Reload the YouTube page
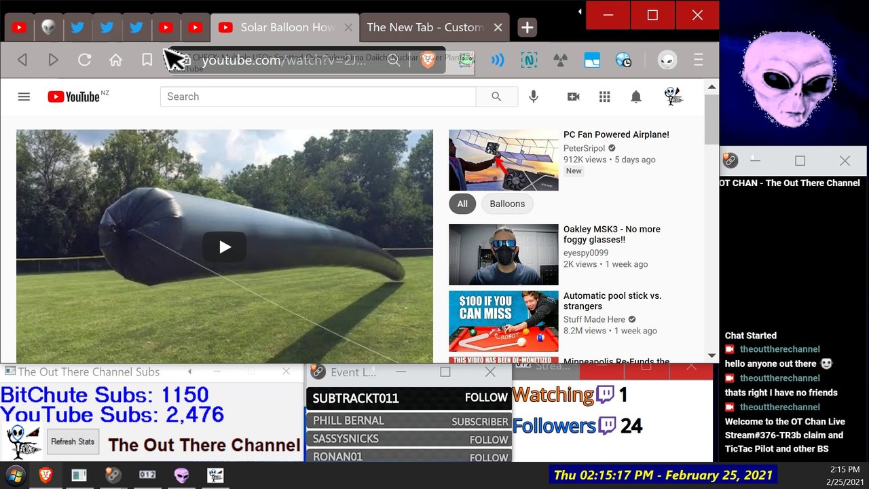 84,60
